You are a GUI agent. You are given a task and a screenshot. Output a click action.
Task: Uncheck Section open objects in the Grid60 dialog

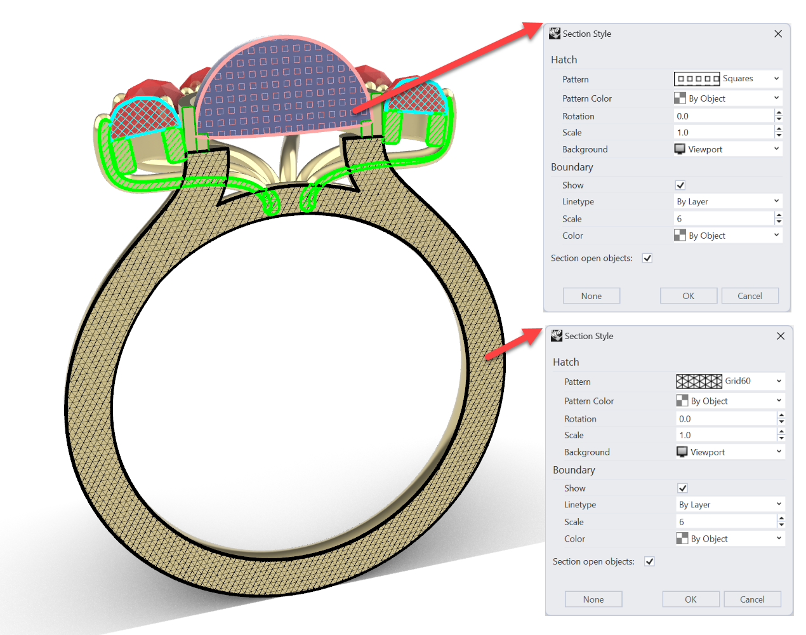click(649, 561)
